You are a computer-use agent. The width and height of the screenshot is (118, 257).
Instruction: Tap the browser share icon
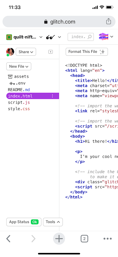click(x=108, y=21)
